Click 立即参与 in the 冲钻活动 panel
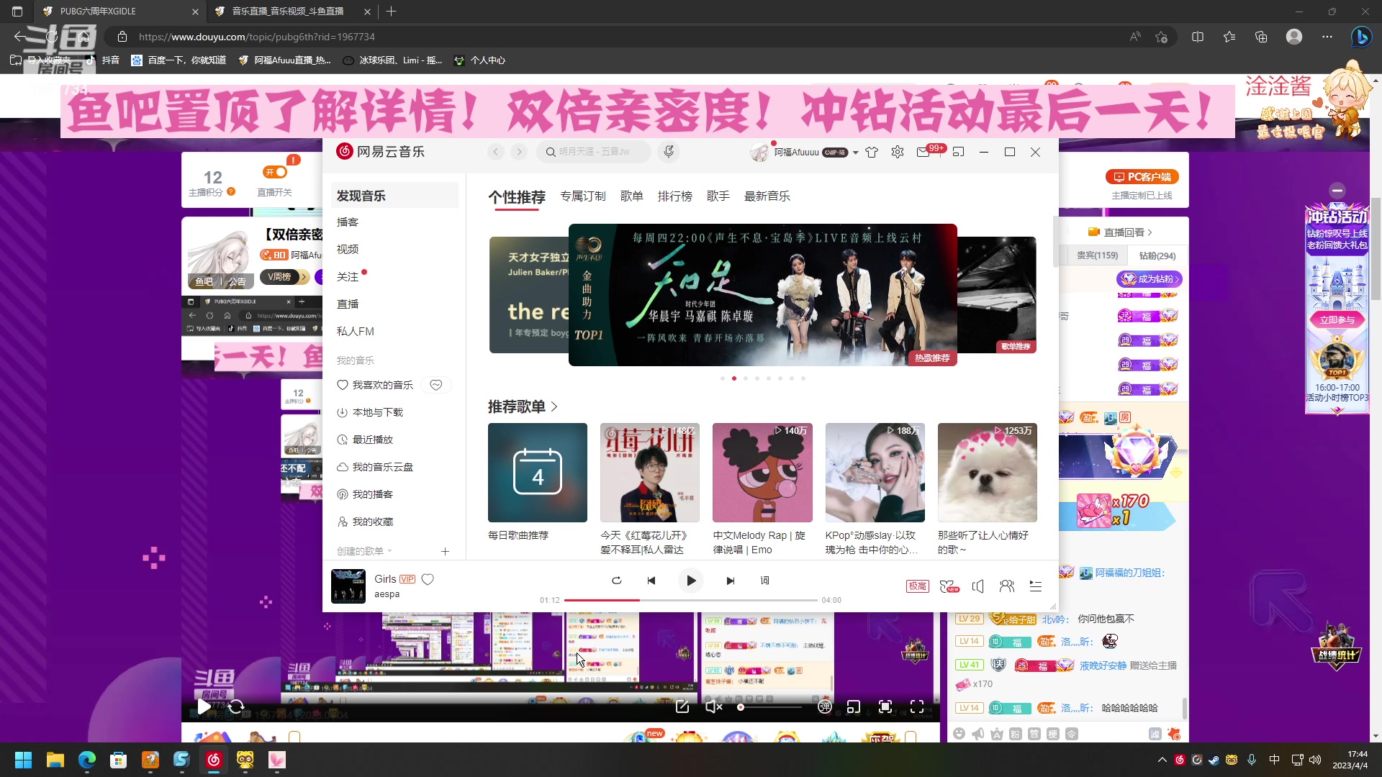The image size is (1382, 777). [x=1337, y=320]
